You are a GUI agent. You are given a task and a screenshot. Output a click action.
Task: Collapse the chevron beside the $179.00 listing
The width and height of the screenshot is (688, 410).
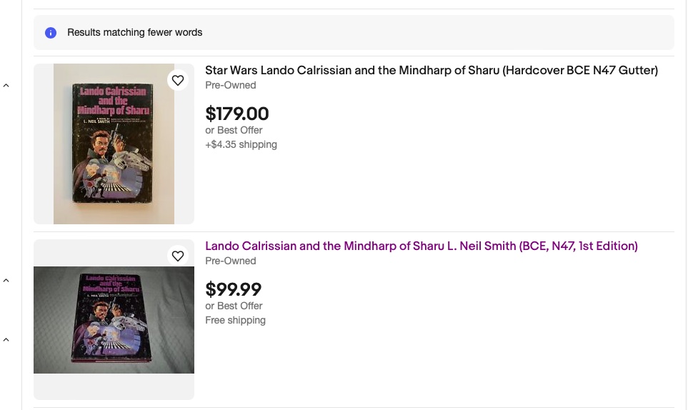(6, 86)
